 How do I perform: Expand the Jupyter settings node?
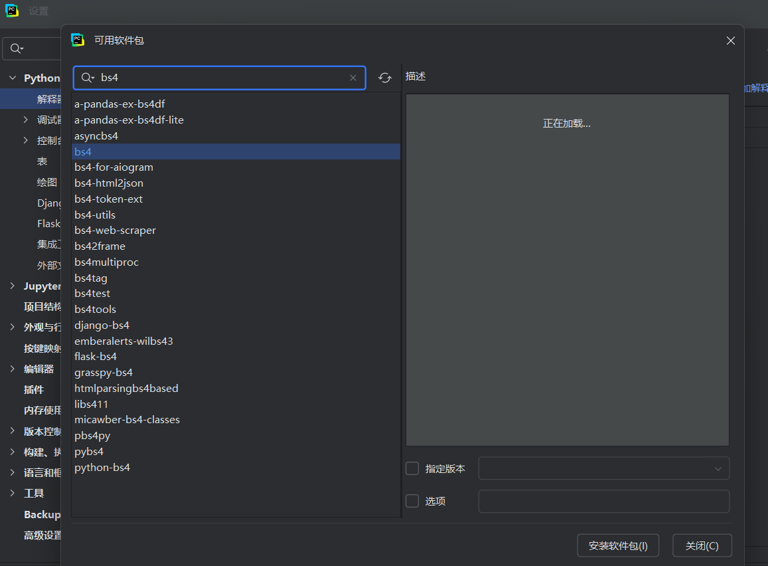[x=13, y=286]
